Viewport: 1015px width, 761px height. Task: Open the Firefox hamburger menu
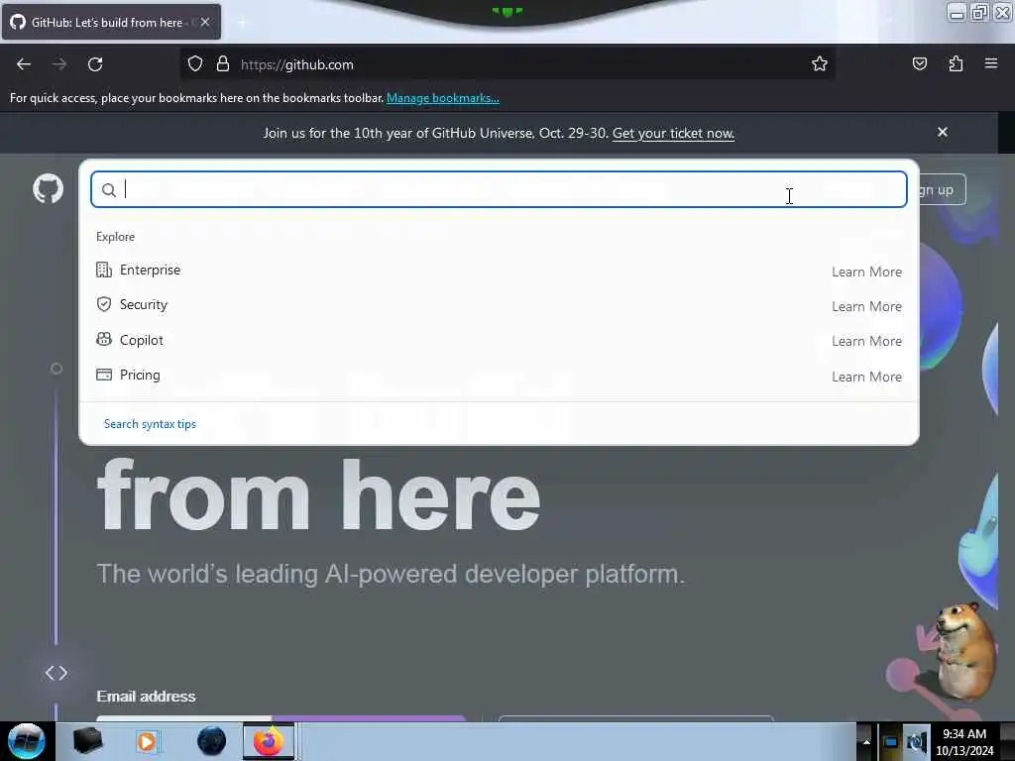point(991,63)
